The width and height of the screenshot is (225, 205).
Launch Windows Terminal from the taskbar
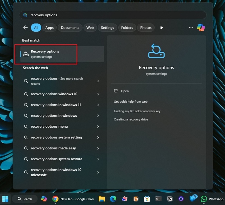tap(158, 199)
